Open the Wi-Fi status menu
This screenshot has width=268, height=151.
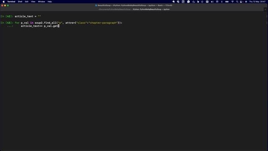click(232, 2)
